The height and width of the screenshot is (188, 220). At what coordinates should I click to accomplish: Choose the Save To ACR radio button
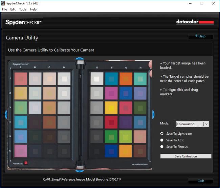click(x=162, y=140)
